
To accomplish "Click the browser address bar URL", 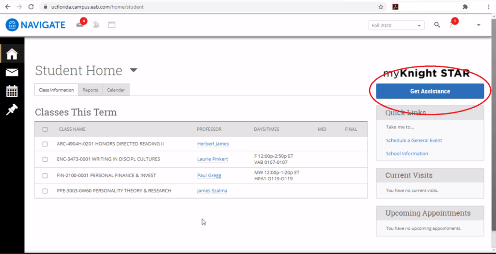I will tap(97, 7).
